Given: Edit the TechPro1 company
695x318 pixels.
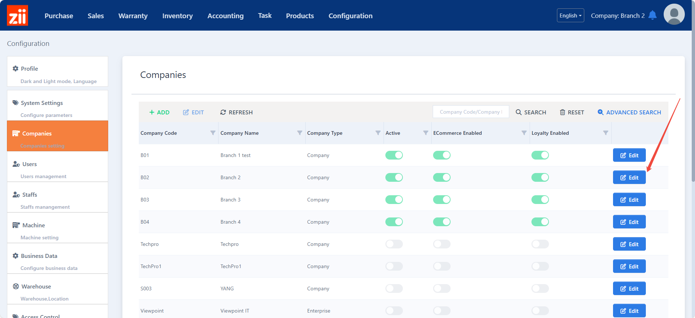Looking at the screenshot, I should tap(629, 266).
